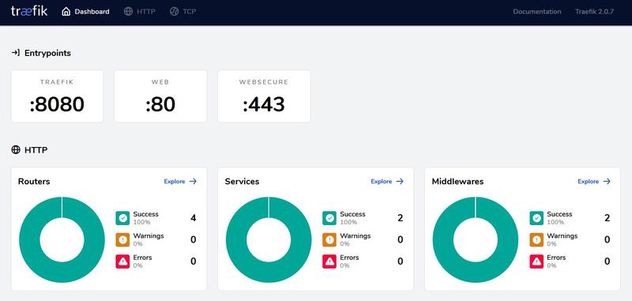Click the Traefik 2.0.7 version link
The height and width of the screenshot is (301, 632).
pyautogui.click(x=595, y=12)
